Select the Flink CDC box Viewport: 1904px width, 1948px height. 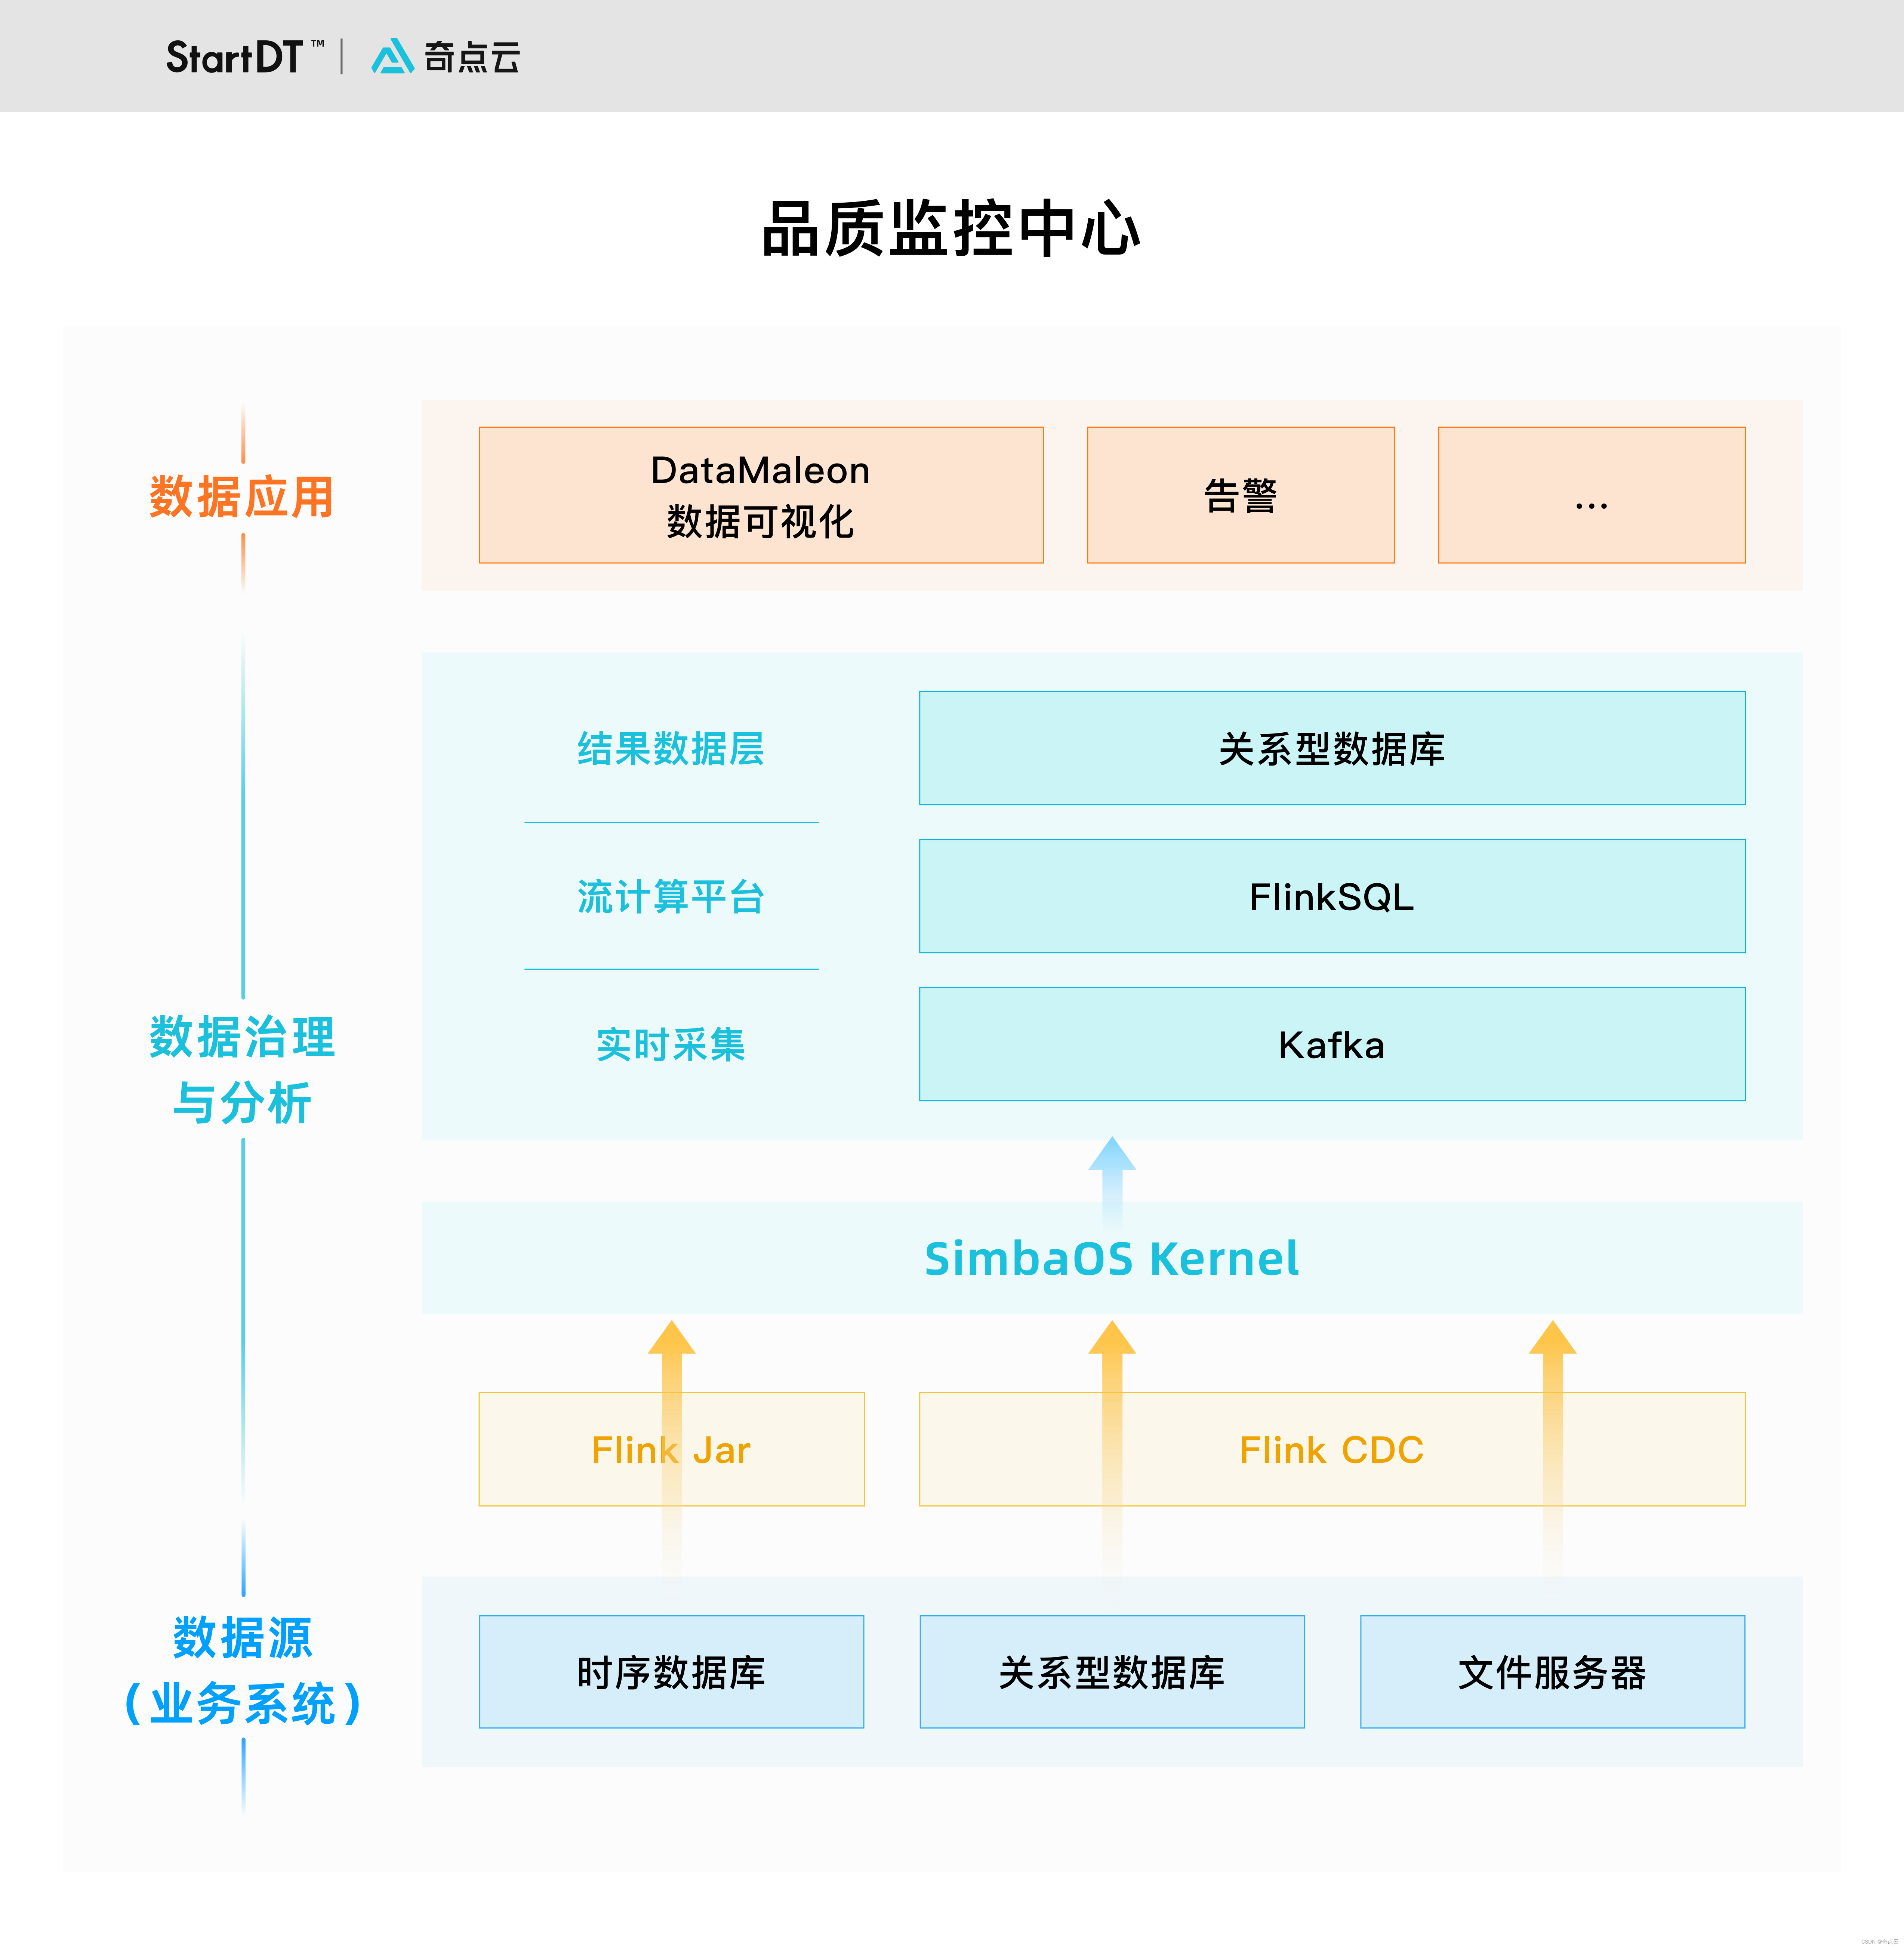pos(1332,1449)
